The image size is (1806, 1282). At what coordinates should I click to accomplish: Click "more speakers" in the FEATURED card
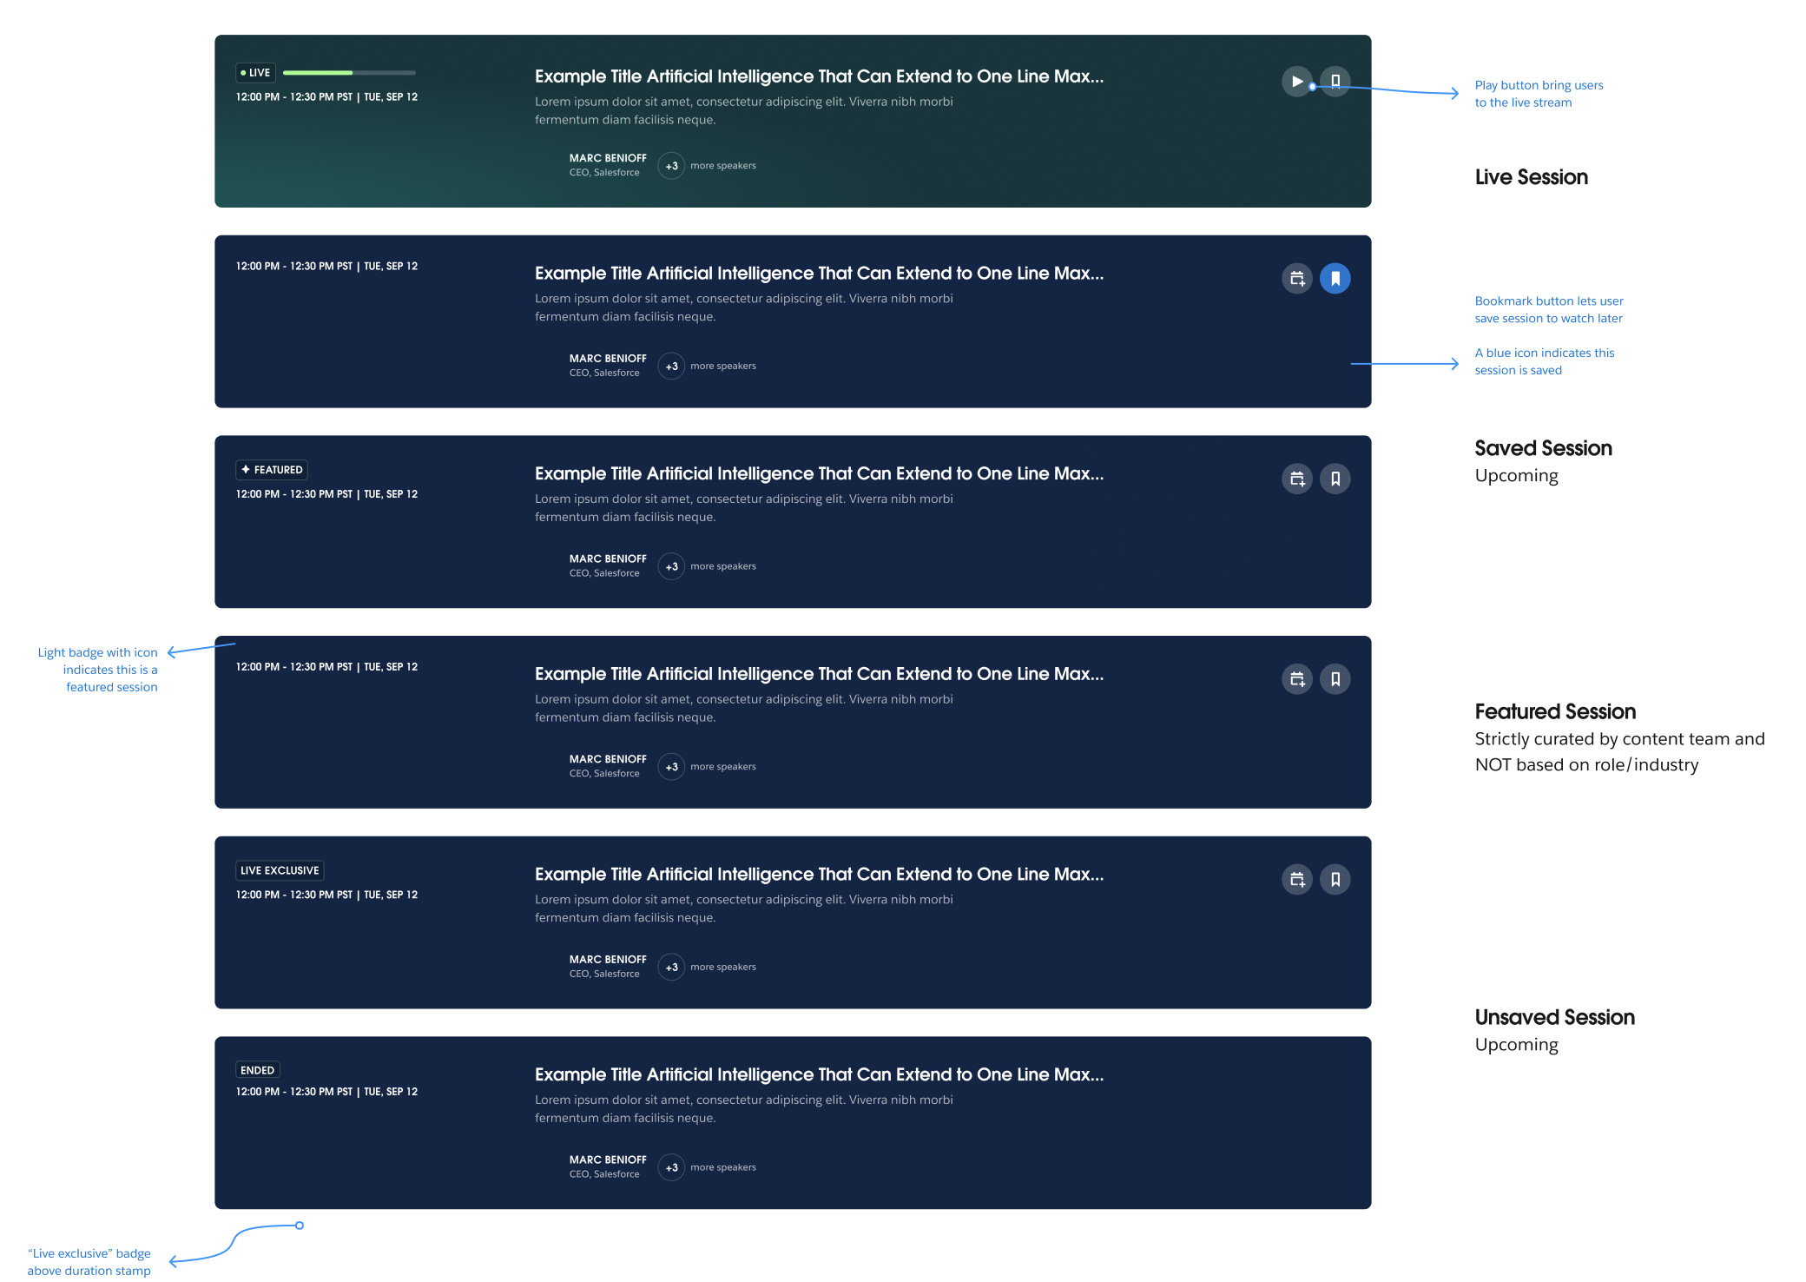(x=723, y=566)
